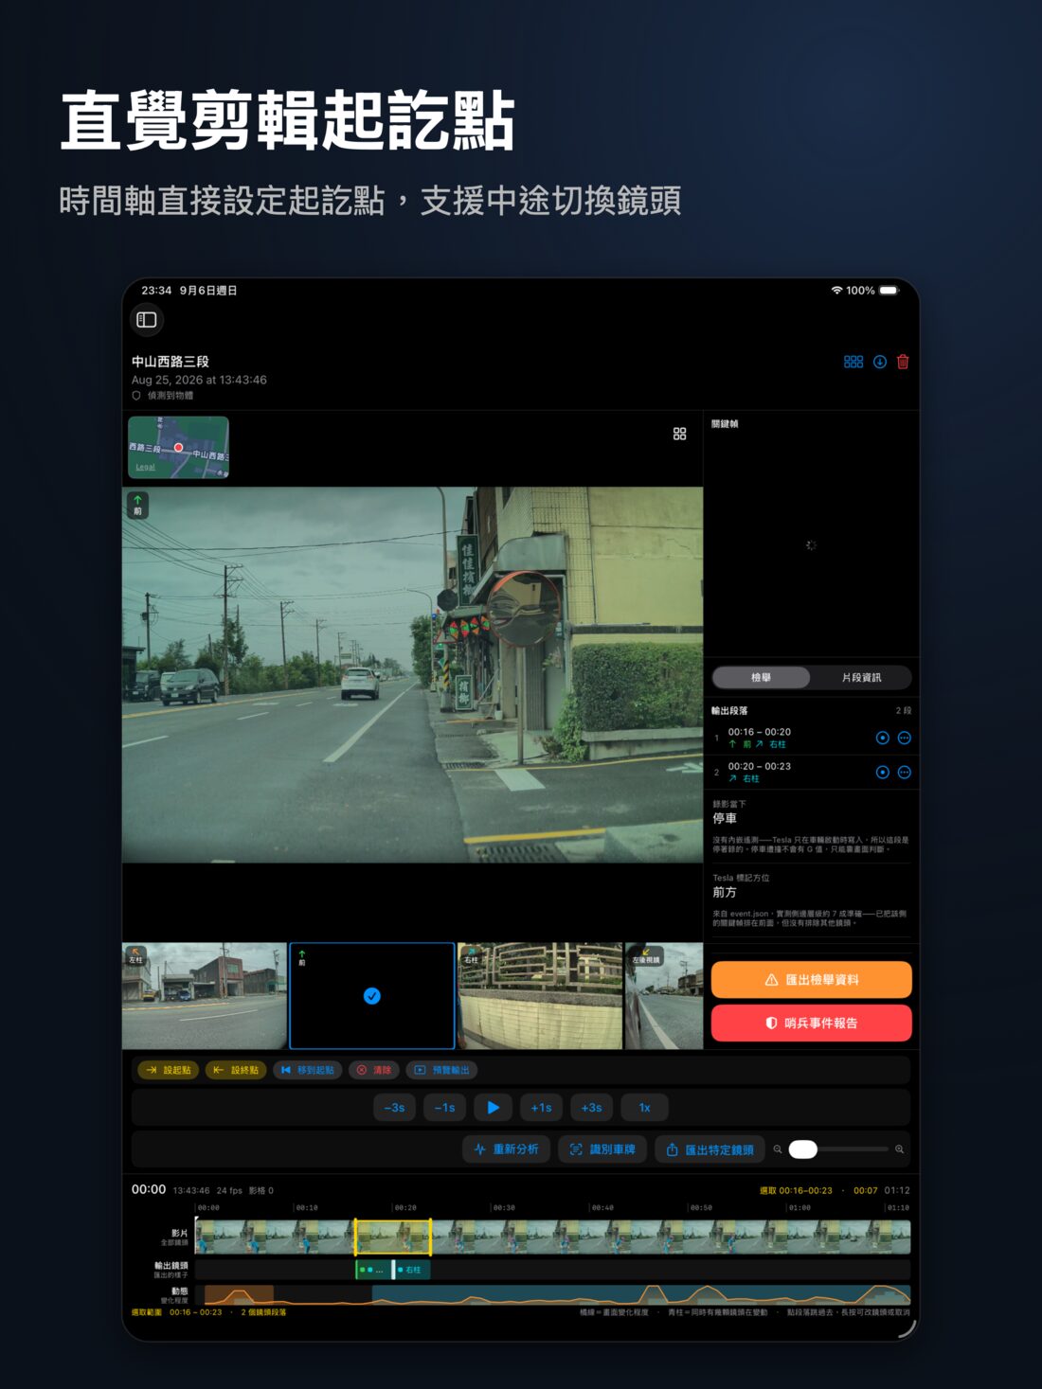
Task: Delete clip with red trash icon
Action: (x=903, y=362)
